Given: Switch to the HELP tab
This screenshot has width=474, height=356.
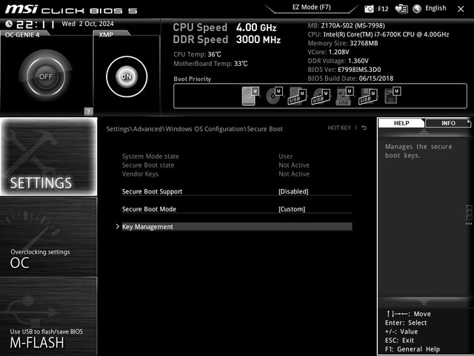Looking at the screenshot, I should pos(401,123).
